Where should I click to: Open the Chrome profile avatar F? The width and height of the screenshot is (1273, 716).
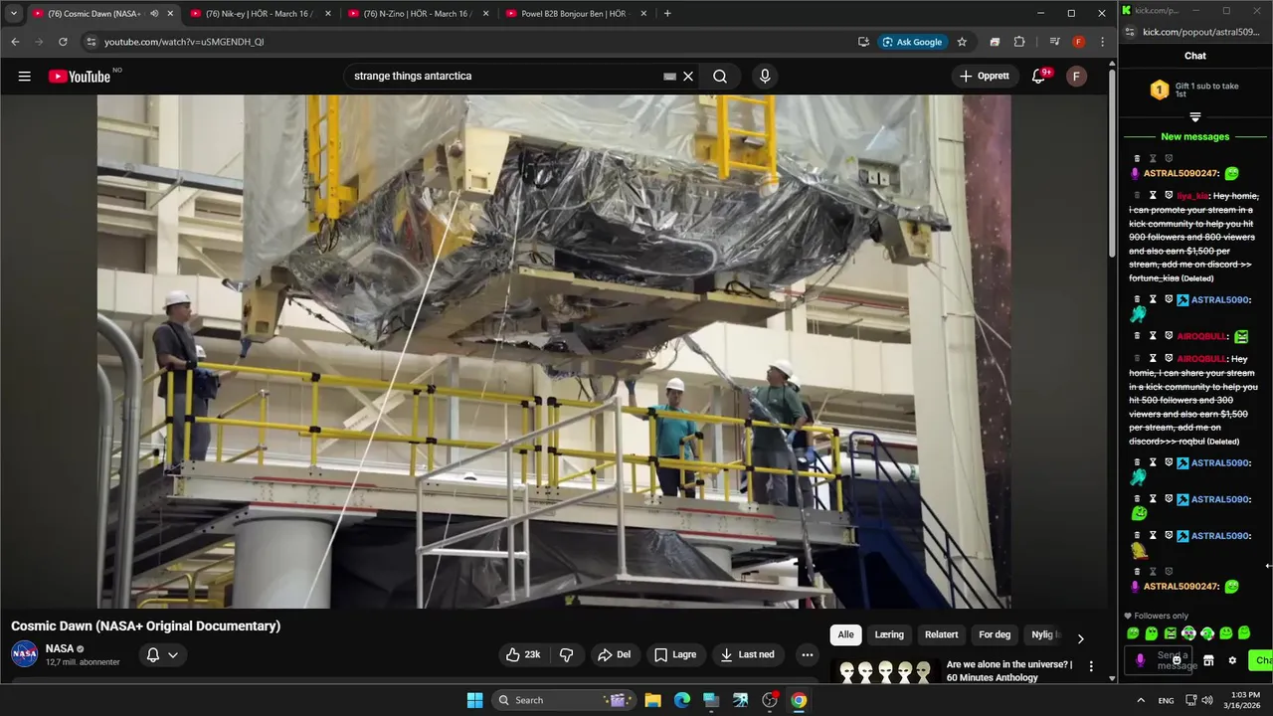coord(1078,42)
